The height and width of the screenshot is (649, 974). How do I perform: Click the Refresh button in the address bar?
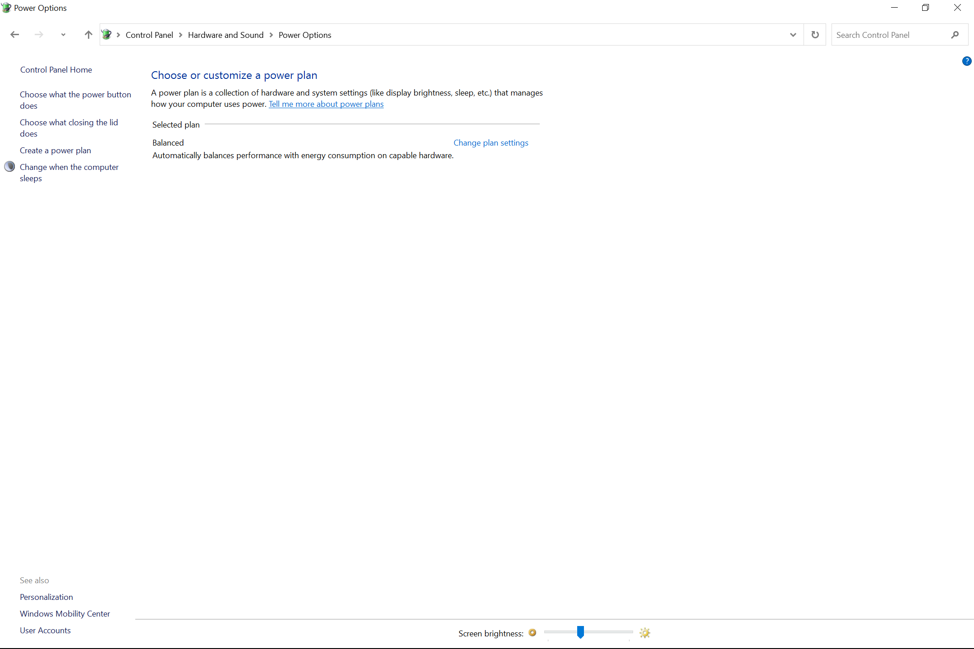pos(815,35)
